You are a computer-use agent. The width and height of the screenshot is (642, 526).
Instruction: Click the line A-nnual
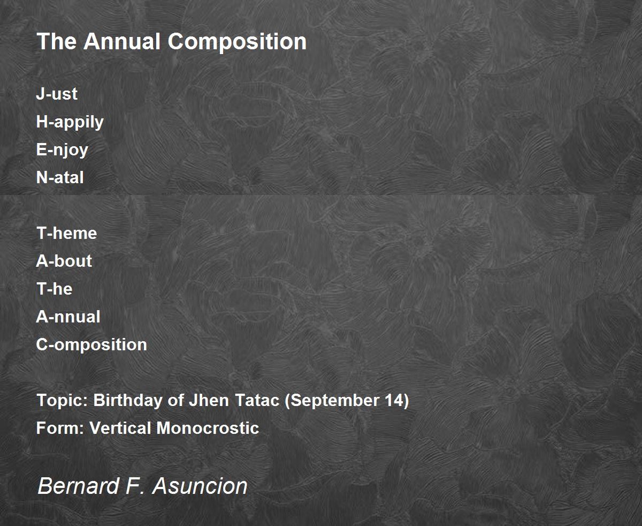(x=68, y=317)
